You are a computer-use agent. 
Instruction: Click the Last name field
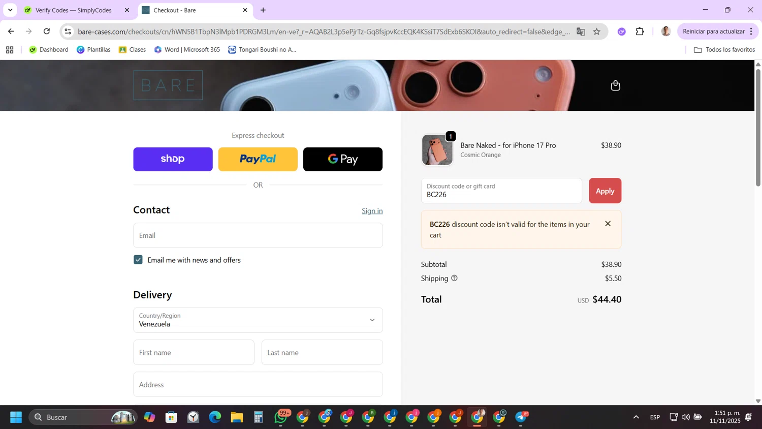(x=322, y=352)
